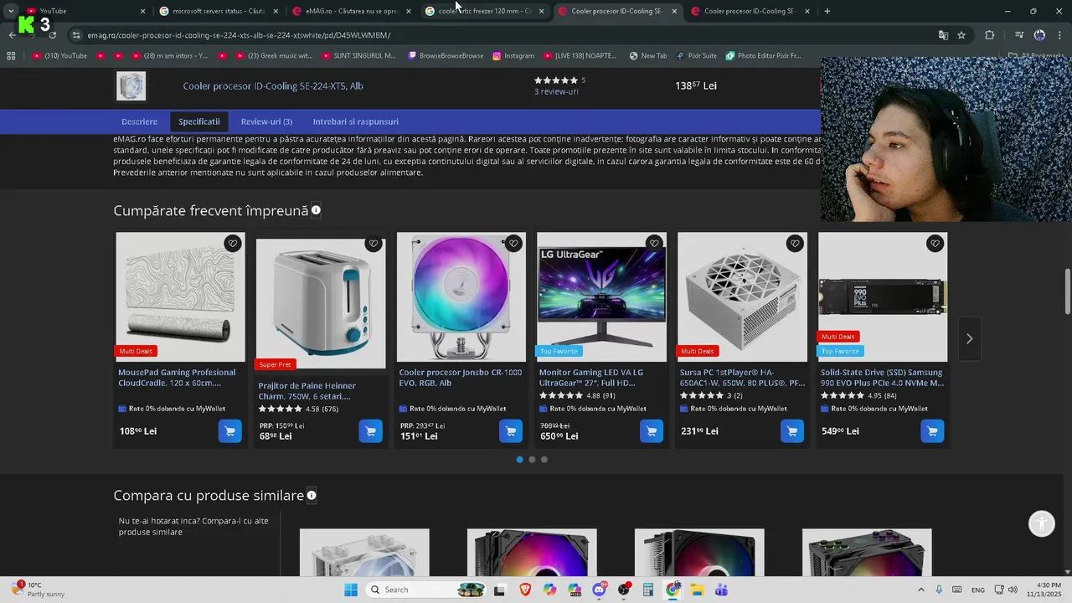Switch to eMAG.ro Cautarea browser tab
Viewport: 1072px width, 603px height.
point(352,11)
